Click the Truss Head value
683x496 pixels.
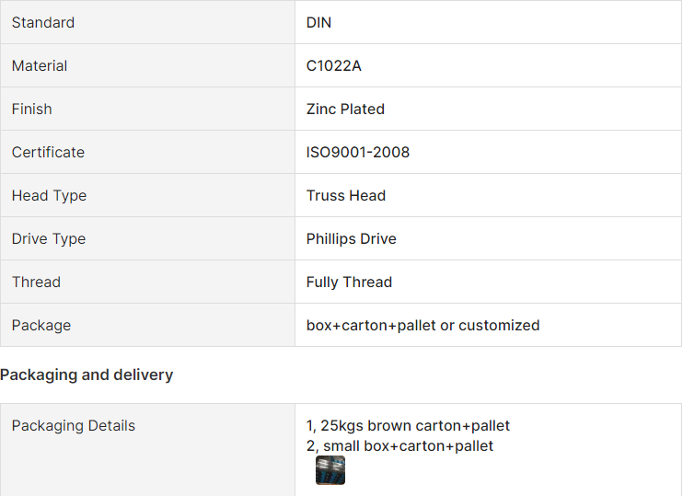(346, 195)
